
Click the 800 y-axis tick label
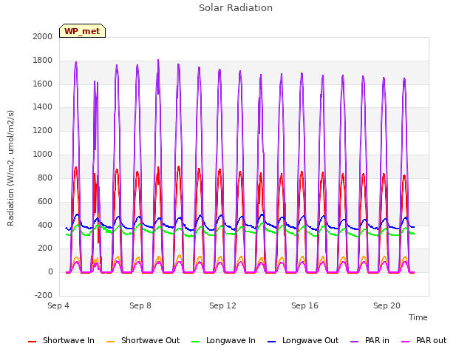point(45,177)
